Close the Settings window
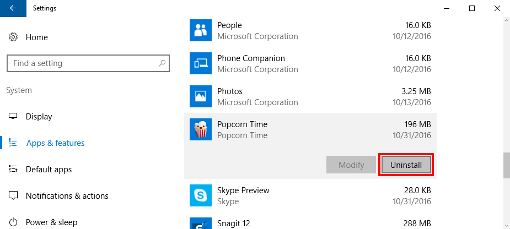 (497, 8)
